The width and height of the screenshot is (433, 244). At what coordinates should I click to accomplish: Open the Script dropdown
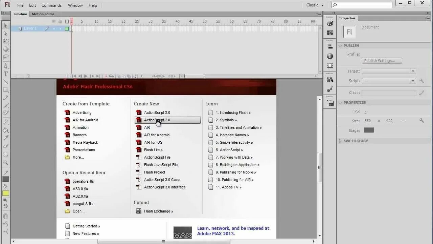pyautogui.click(x=389, y=81)
